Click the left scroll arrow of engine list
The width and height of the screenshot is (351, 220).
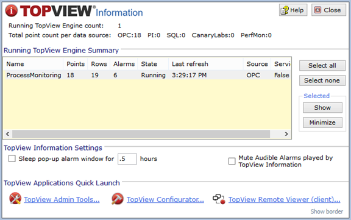tap(7, 134)
